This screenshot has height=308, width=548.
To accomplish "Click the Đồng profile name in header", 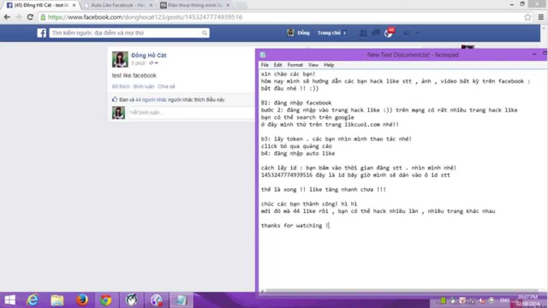I will tap(304, 33).
